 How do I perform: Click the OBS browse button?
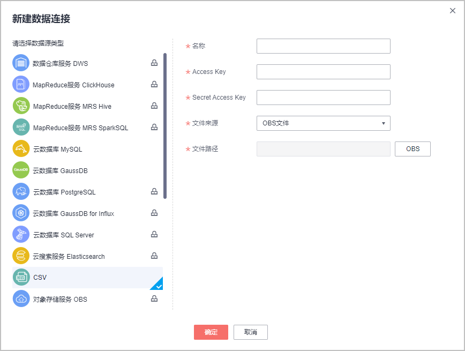[412, 149]
